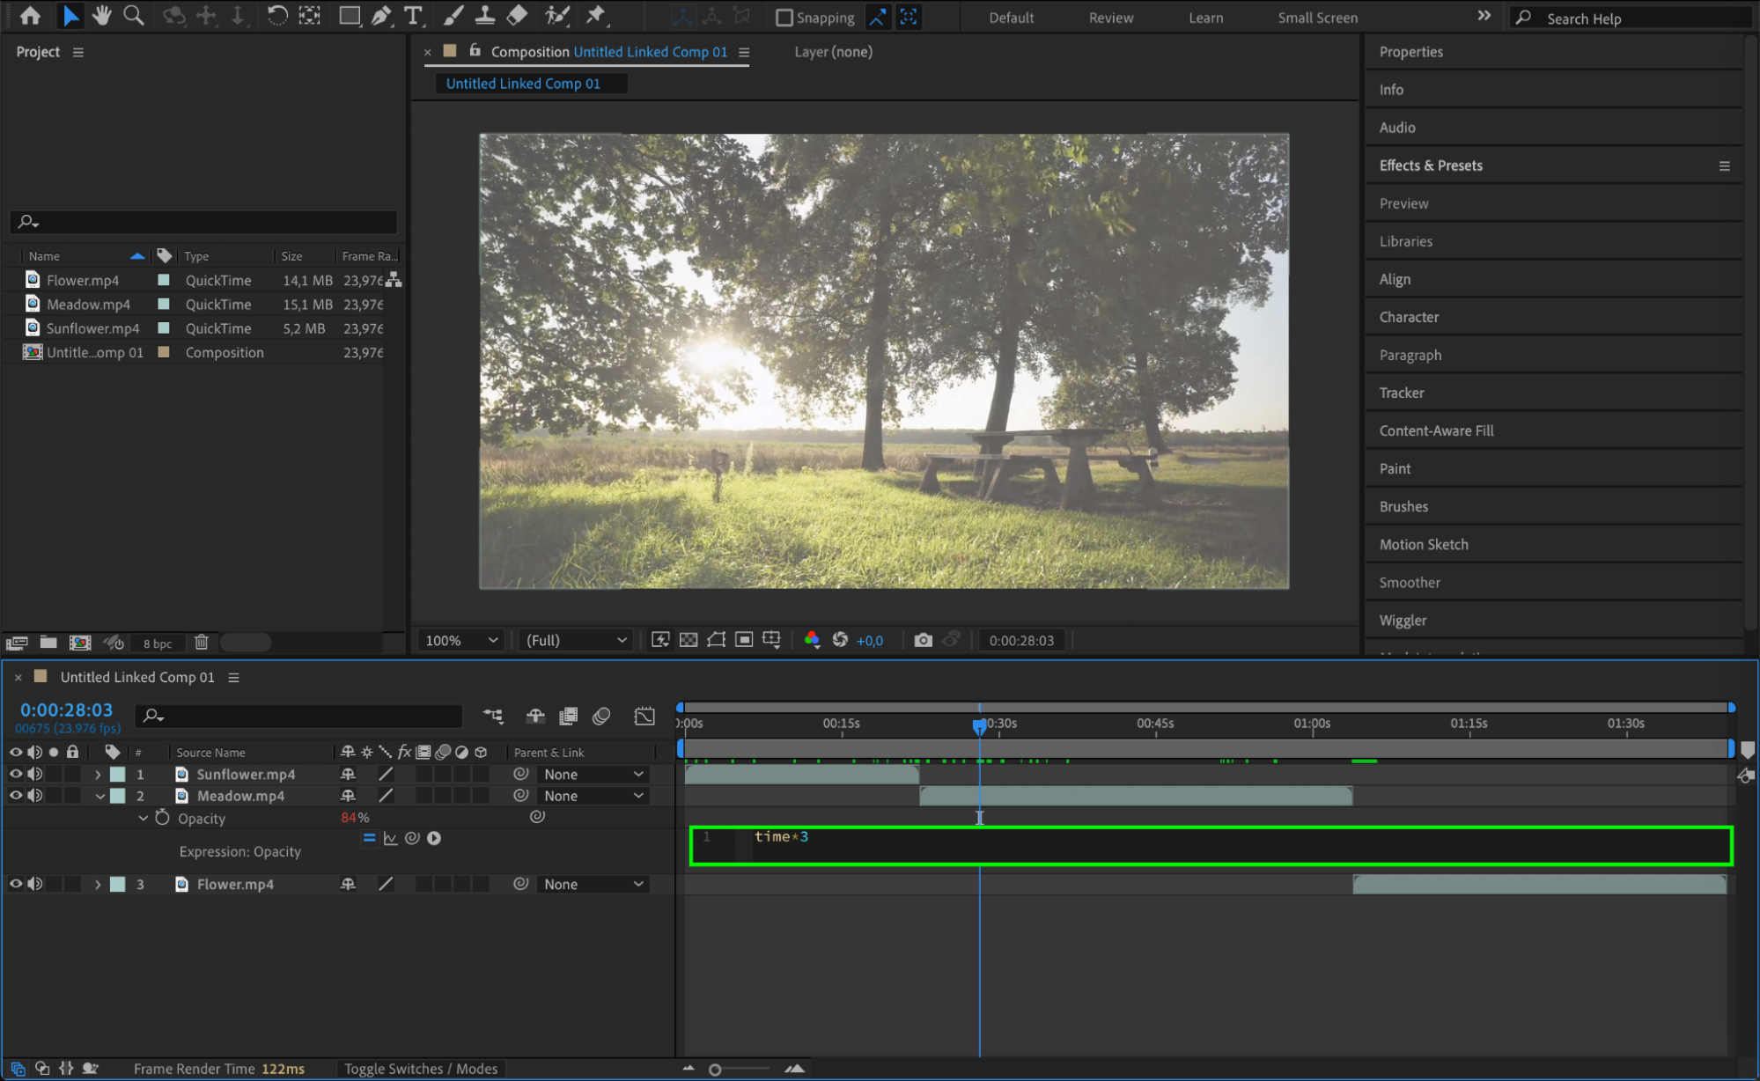Viewport: 1760px width, 1081px height.
Task: Click the trash delete icon in Project panel
Action: 202,643
